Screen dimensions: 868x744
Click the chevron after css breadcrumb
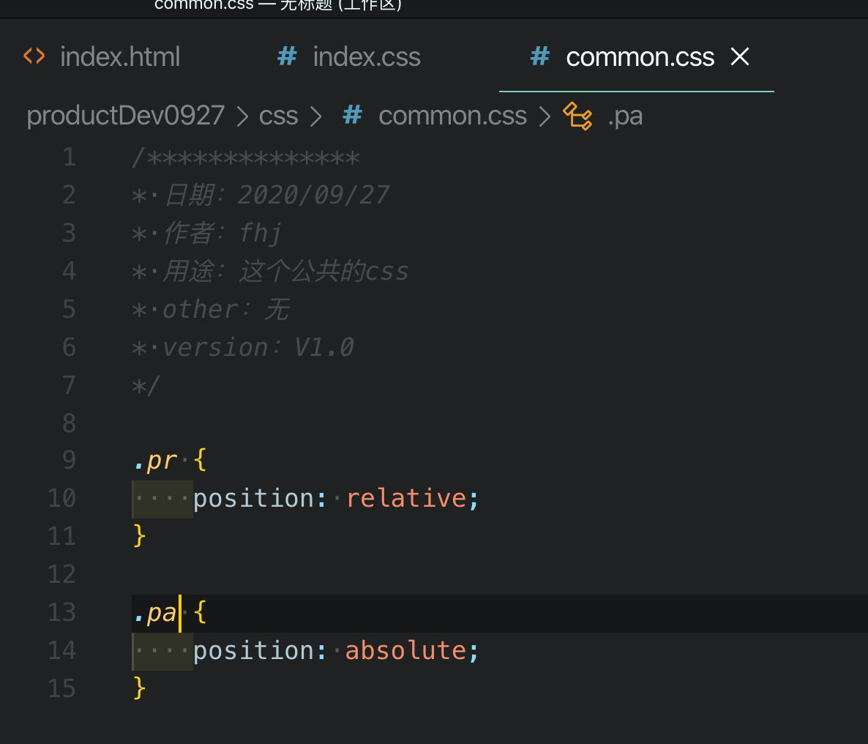click(316, 116)
